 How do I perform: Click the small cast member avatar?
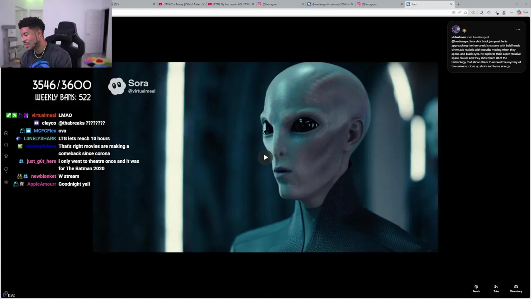(x=464, y=31)
